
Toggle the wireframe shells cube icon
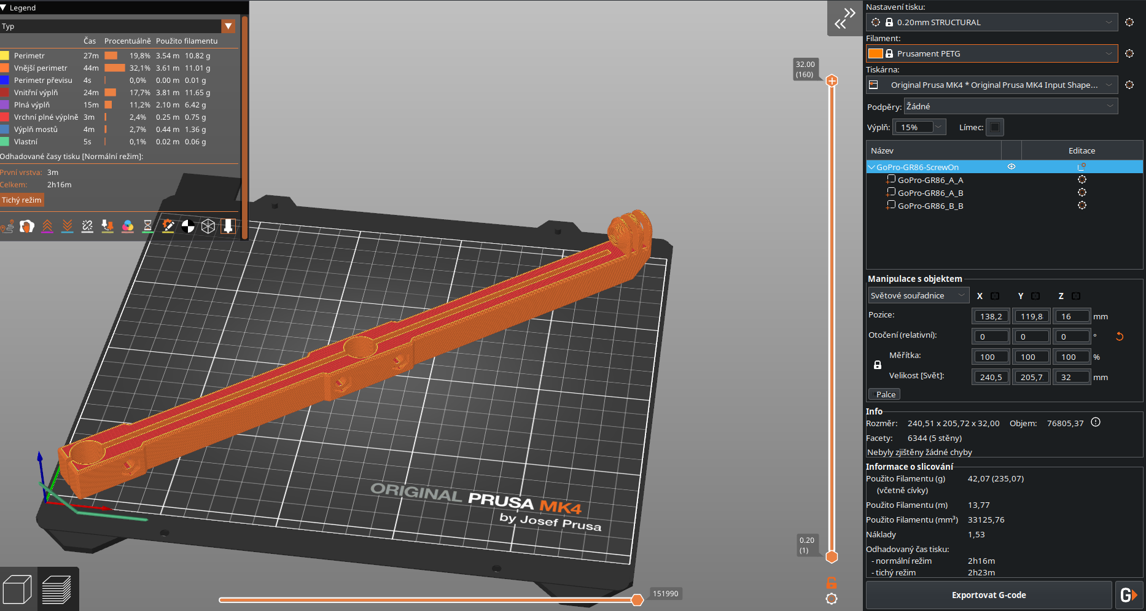point(208,227)
